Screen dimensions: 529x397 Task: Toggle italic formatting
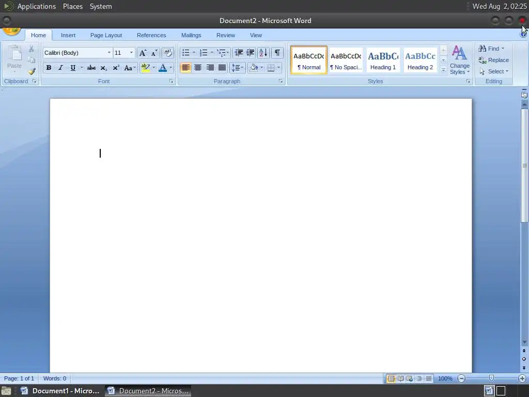[x=61, y=68]
